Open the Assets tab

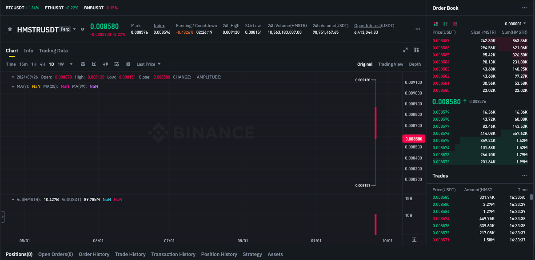coord(275,254)
